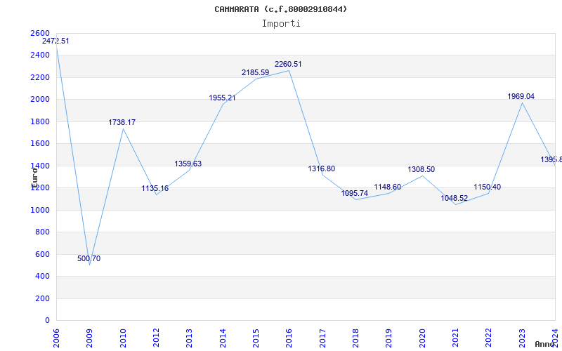Click the 2012 x-axis year label
The width and height of the screenshot is (562, 351).
[x=156, y=338]
